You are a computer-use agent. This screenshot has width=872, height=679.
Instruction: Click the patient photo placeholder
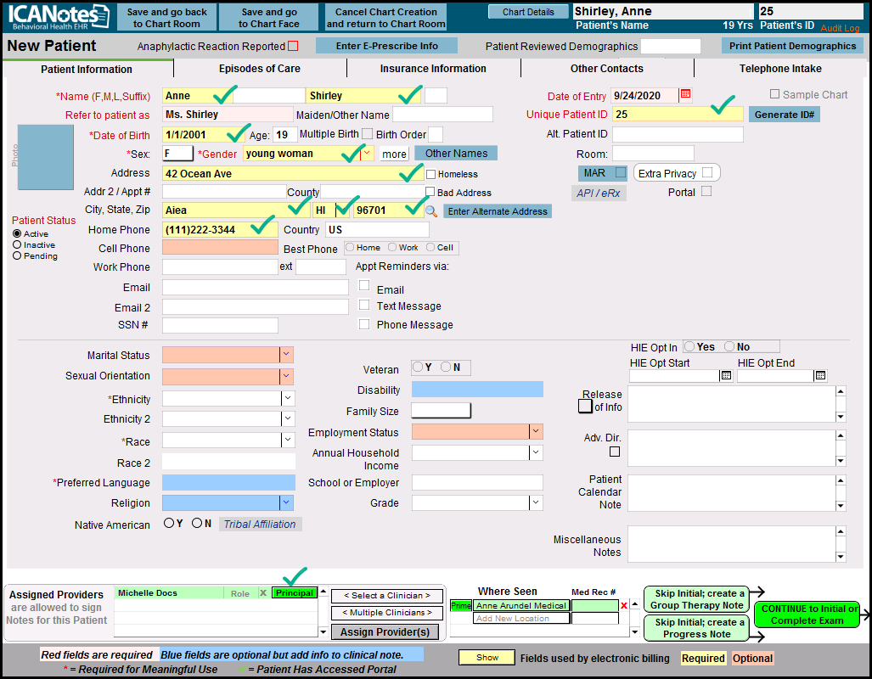[46, 157]
